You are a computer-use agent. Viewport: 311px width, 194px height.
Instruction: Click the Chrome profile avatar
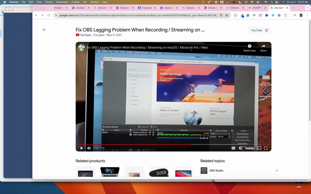[301, 15]
